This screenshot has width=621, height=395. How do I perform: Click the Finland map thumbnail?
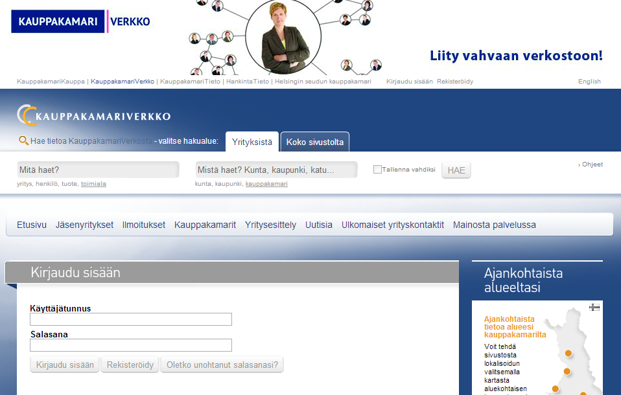(574, 352)
